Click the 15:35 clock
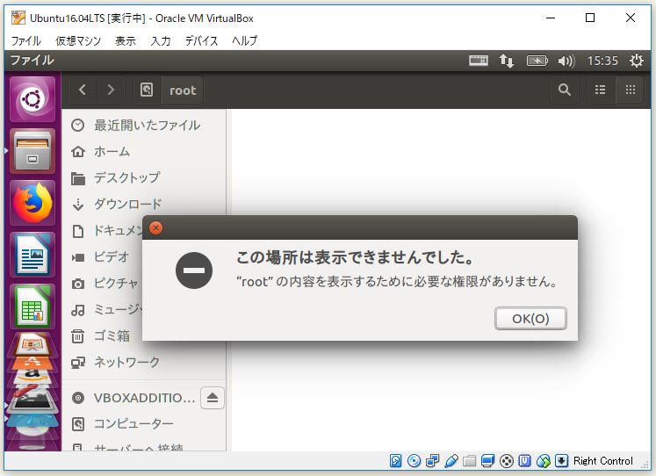This screenshot has height=476, width=656. 602,61
